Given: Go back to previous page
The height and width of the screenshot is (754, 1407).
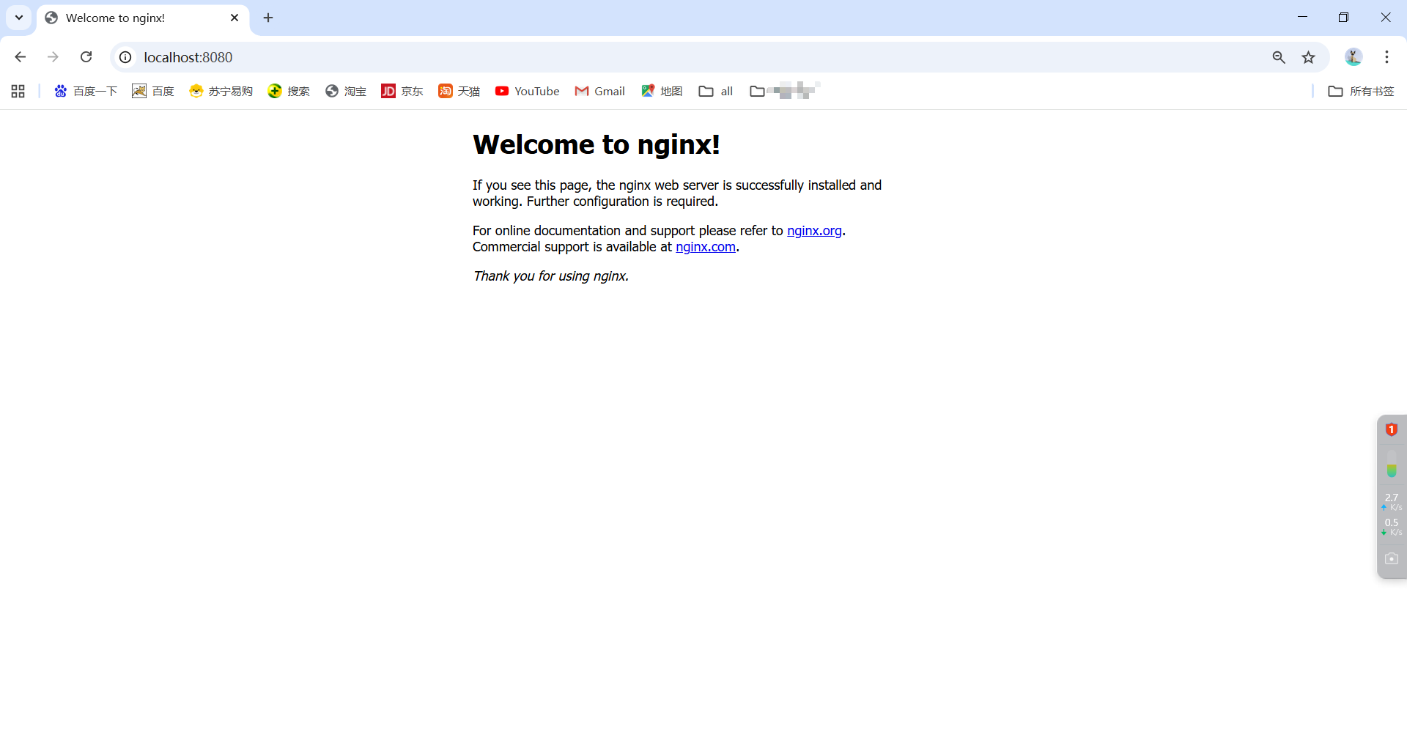Looking at the screenshot, I should pos(21,57).
